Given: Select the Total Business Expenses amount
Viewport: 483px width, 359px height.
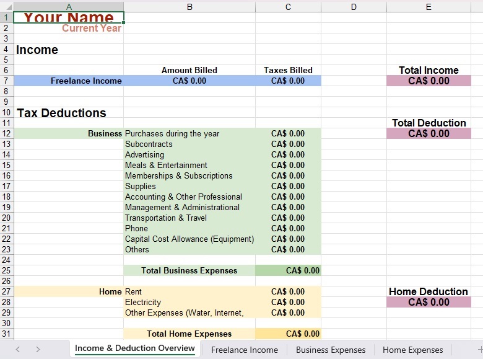Looking at the screenshot, I should coord(288,270).
